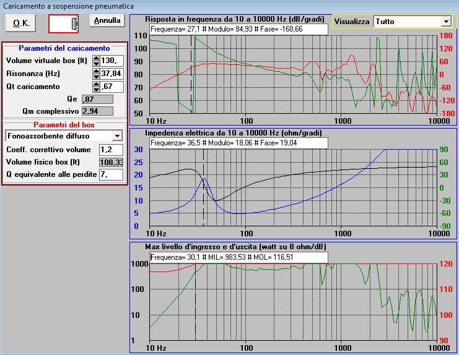The height and width of the screenshot is (355, 459).
Task: Click the impedance peak on the blue curve
Action: coord(204,179)
